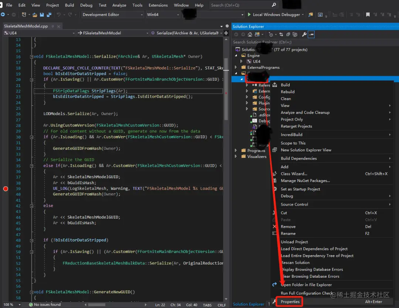The width and height of the screenshot is (399, 308).
Task: Switch to the Solution Explorer bottom tab
Action: tap(248, 304)
